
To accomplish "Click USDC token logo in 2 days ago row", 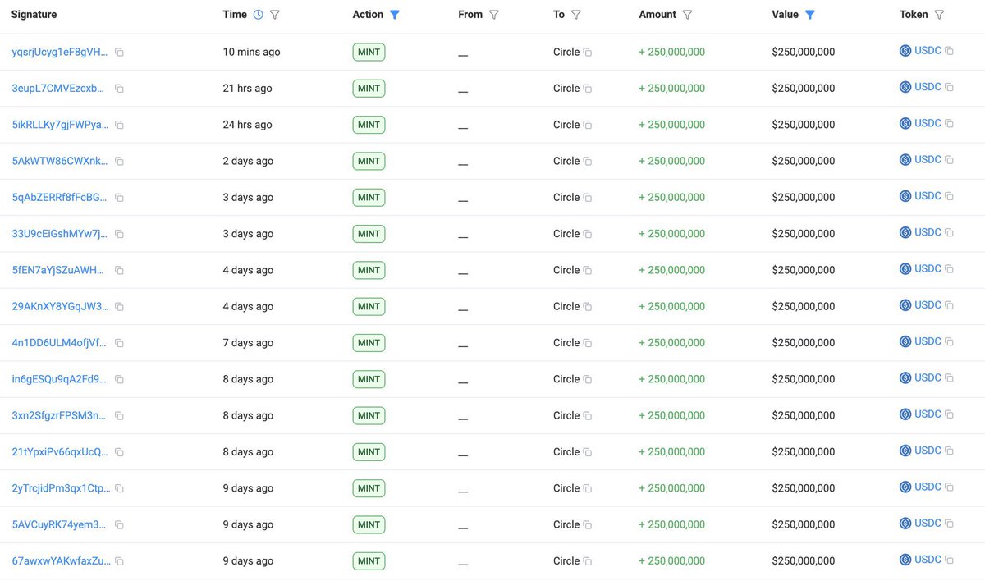I will pyautogui.click(x=905, y=160).
